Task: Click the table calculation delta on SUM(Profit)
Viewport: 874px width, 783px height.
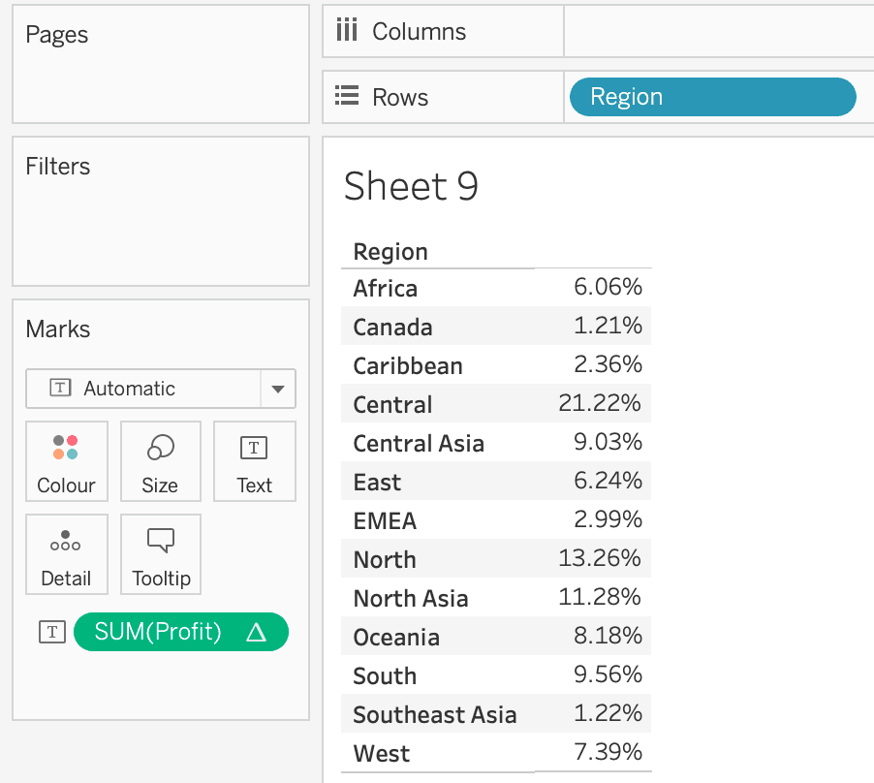Action: click(x=257, y=632)
